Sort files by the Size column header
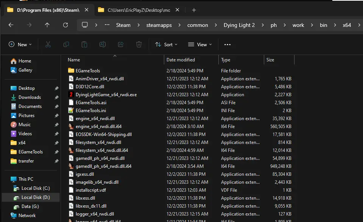Viewport: 363px width, 222px height. click(279, 60)
